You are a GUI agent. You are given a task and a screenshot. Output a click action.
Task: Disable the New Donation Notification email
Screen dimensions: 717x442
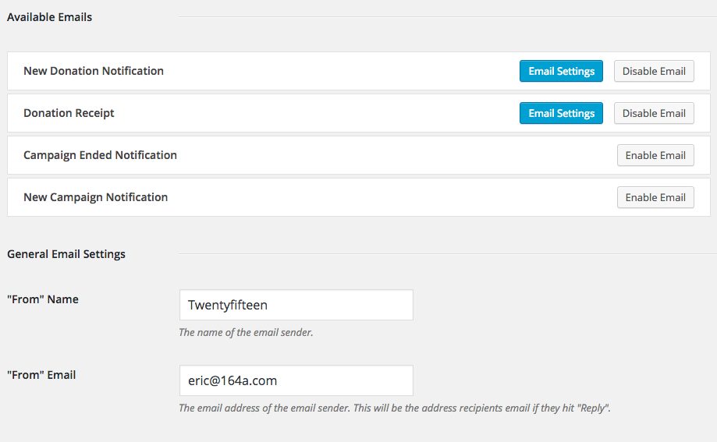(654, 71)
